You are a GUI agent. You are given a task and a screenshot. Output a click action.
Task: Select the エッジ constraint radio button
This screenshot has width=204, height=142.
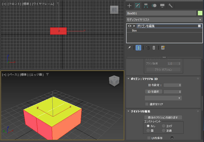point(164,126)
